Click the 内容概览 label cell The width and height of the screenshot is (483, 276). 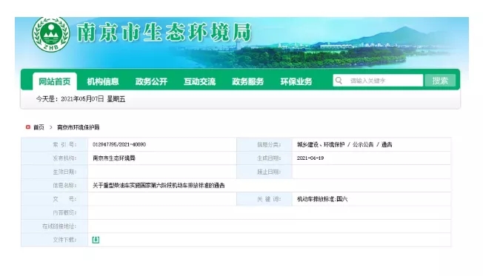point(55,212)
